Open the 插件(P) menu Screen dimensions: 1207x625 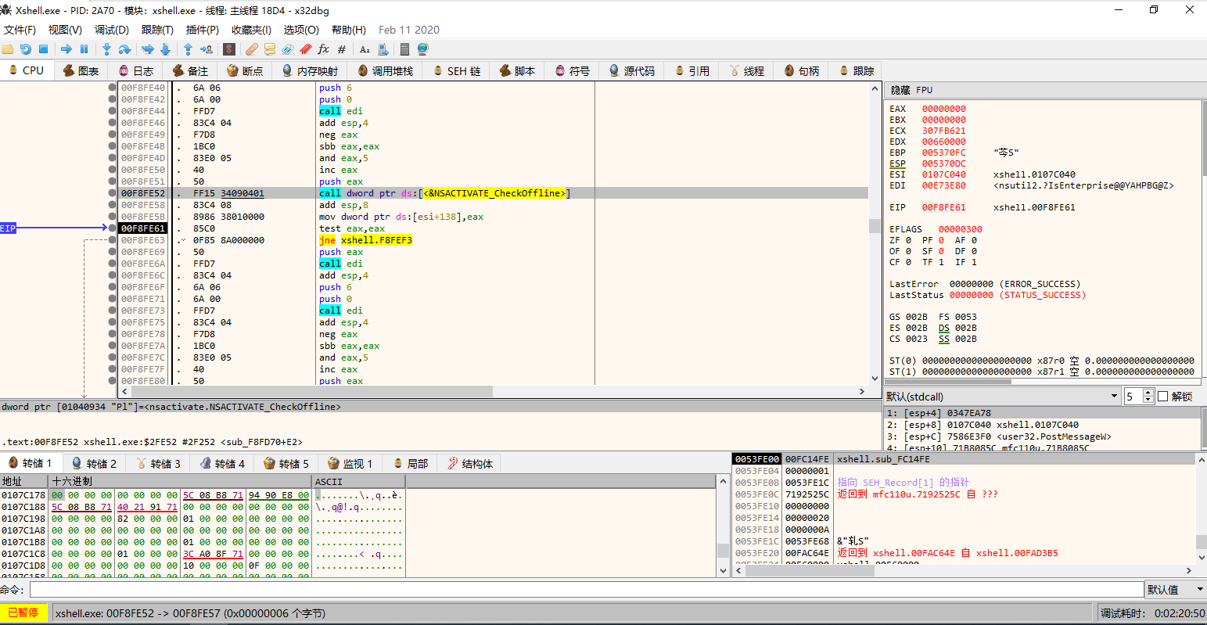coord(203,30)
